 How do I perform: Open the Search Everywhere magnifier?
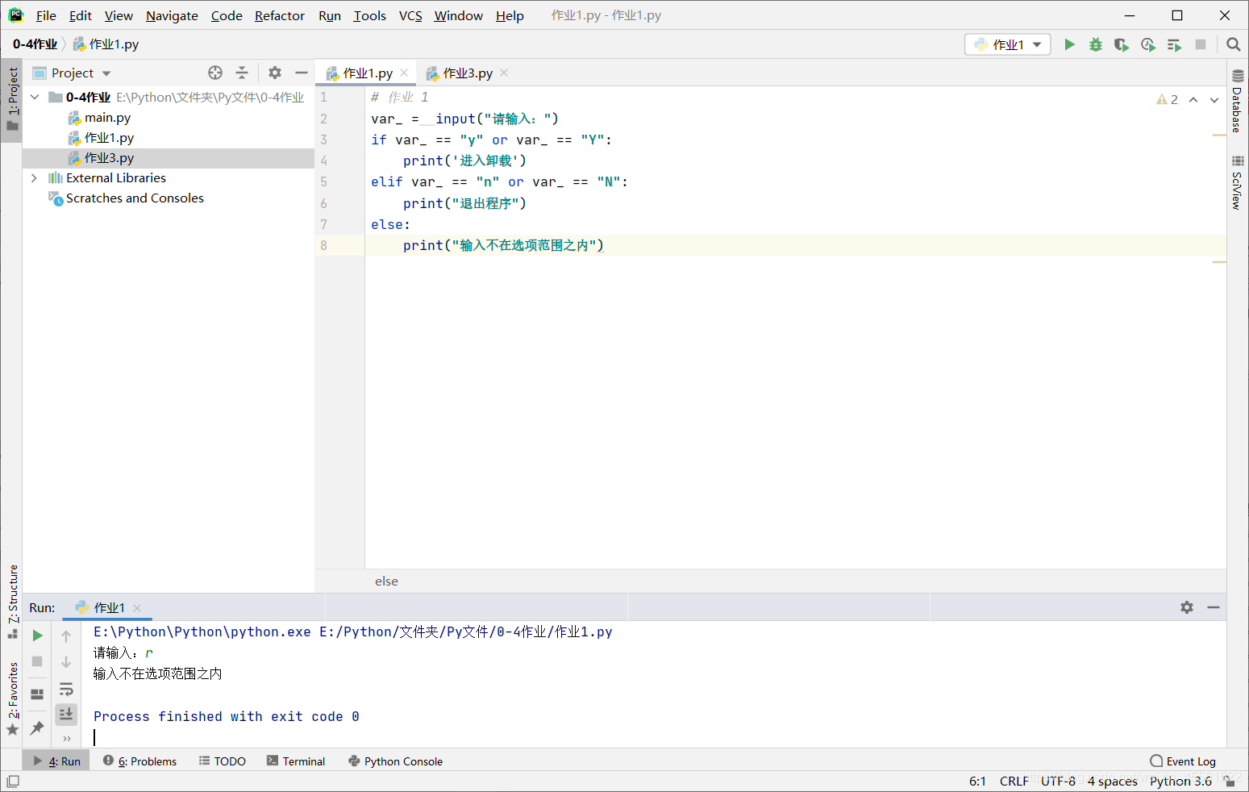click(x=1233, y=44)
